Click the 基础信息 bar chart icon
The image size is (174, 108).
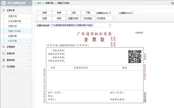(4, 60)
